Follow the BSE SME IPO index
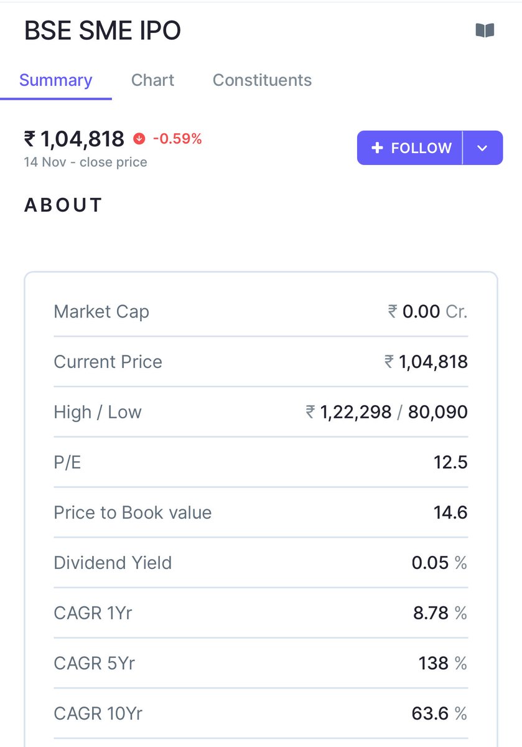This screenshot has height=747, width=522. pos(409,148)
